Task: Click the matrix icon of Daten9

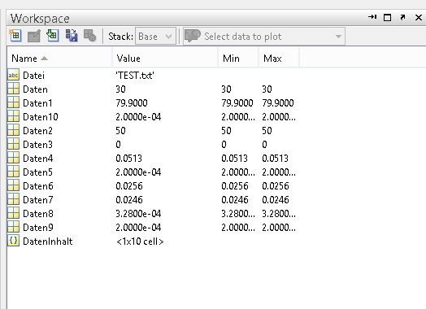Action: (x=13, y=227)
